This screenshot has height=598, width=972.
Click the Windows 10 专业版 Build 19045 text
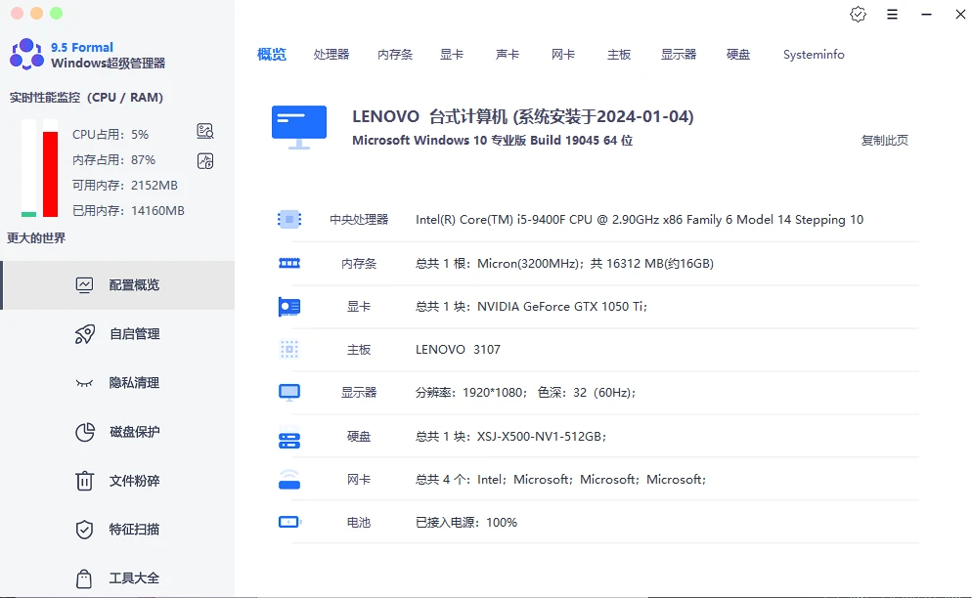point(492,140)
